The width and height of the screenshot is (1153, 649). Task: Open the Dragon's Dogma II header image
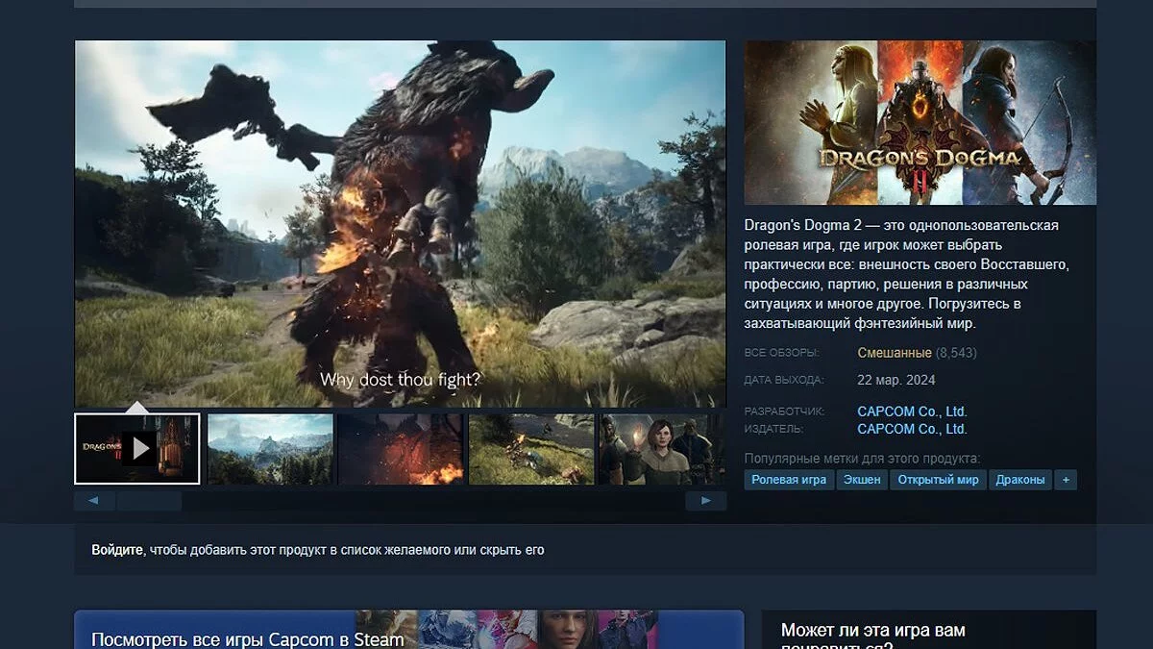(x=920, y=122)
